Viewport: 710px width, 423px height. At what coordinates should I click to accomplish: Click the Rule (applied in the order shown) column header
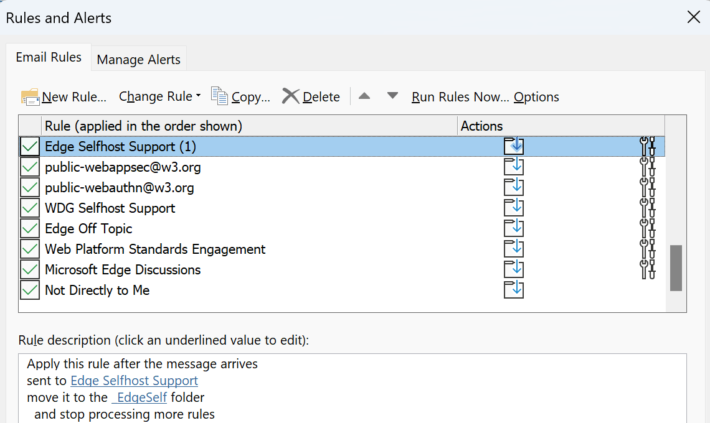pyautogui.click(x=249, y=126)
